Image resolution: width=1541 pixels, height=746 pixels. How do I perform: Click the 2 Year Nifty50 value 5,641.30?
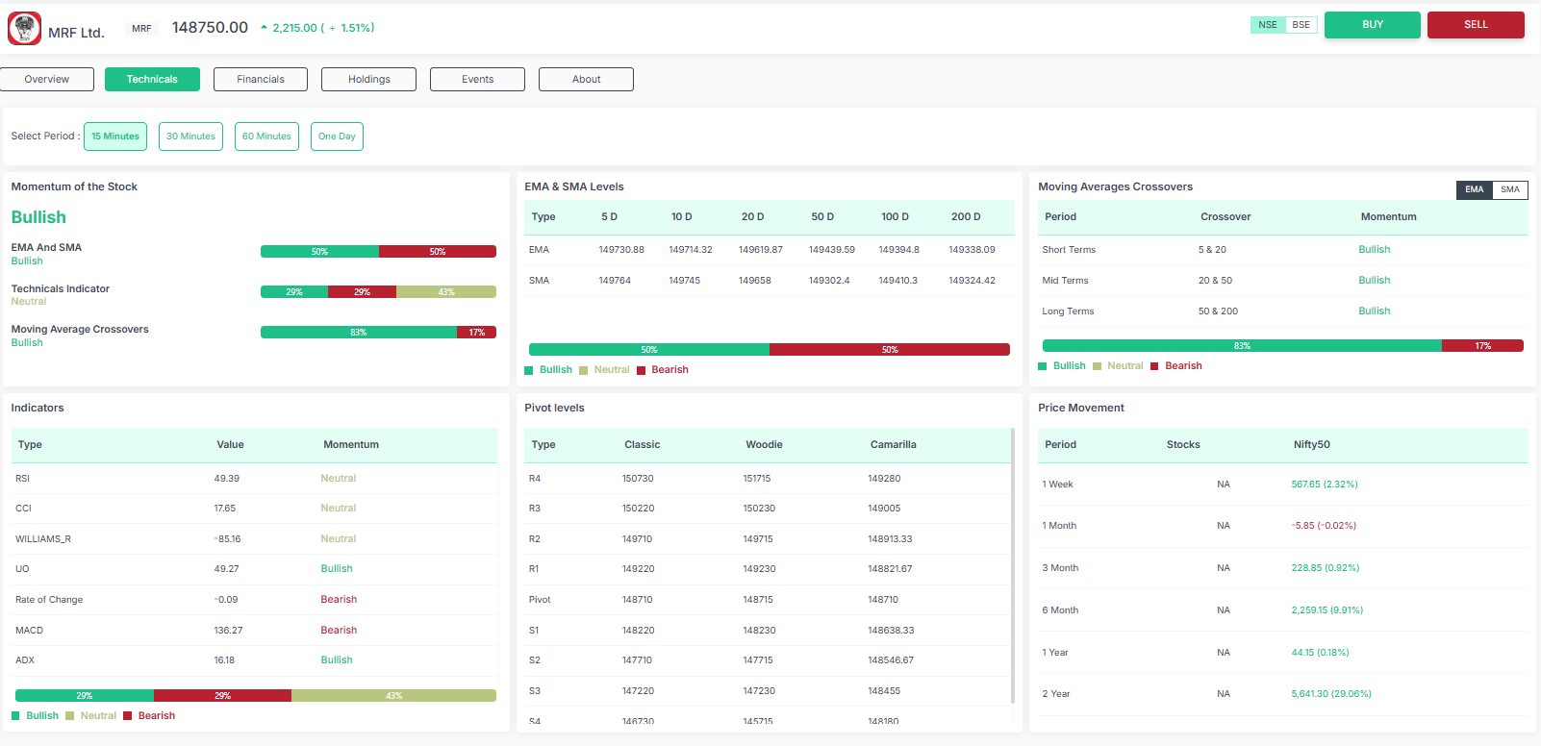click(x=1331, y=694)
